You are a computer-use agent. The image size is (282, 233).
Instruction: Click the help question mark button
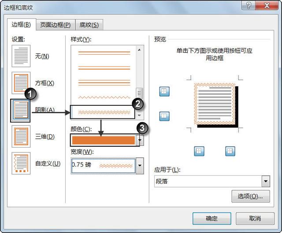[x=248, y=5]
